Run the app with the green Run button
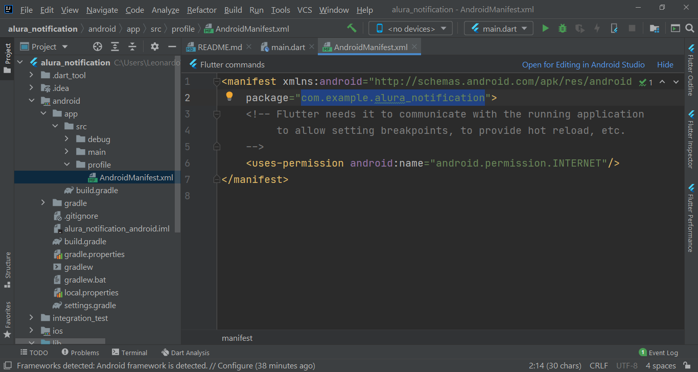This screenshot has height=372, width=698. (x=545, y=28)
